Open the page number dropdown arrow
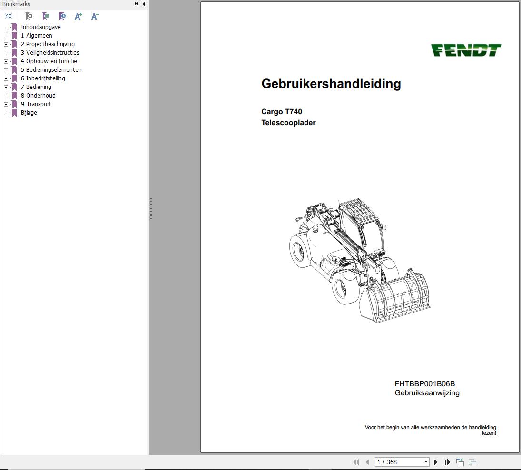 click(426, 462)
